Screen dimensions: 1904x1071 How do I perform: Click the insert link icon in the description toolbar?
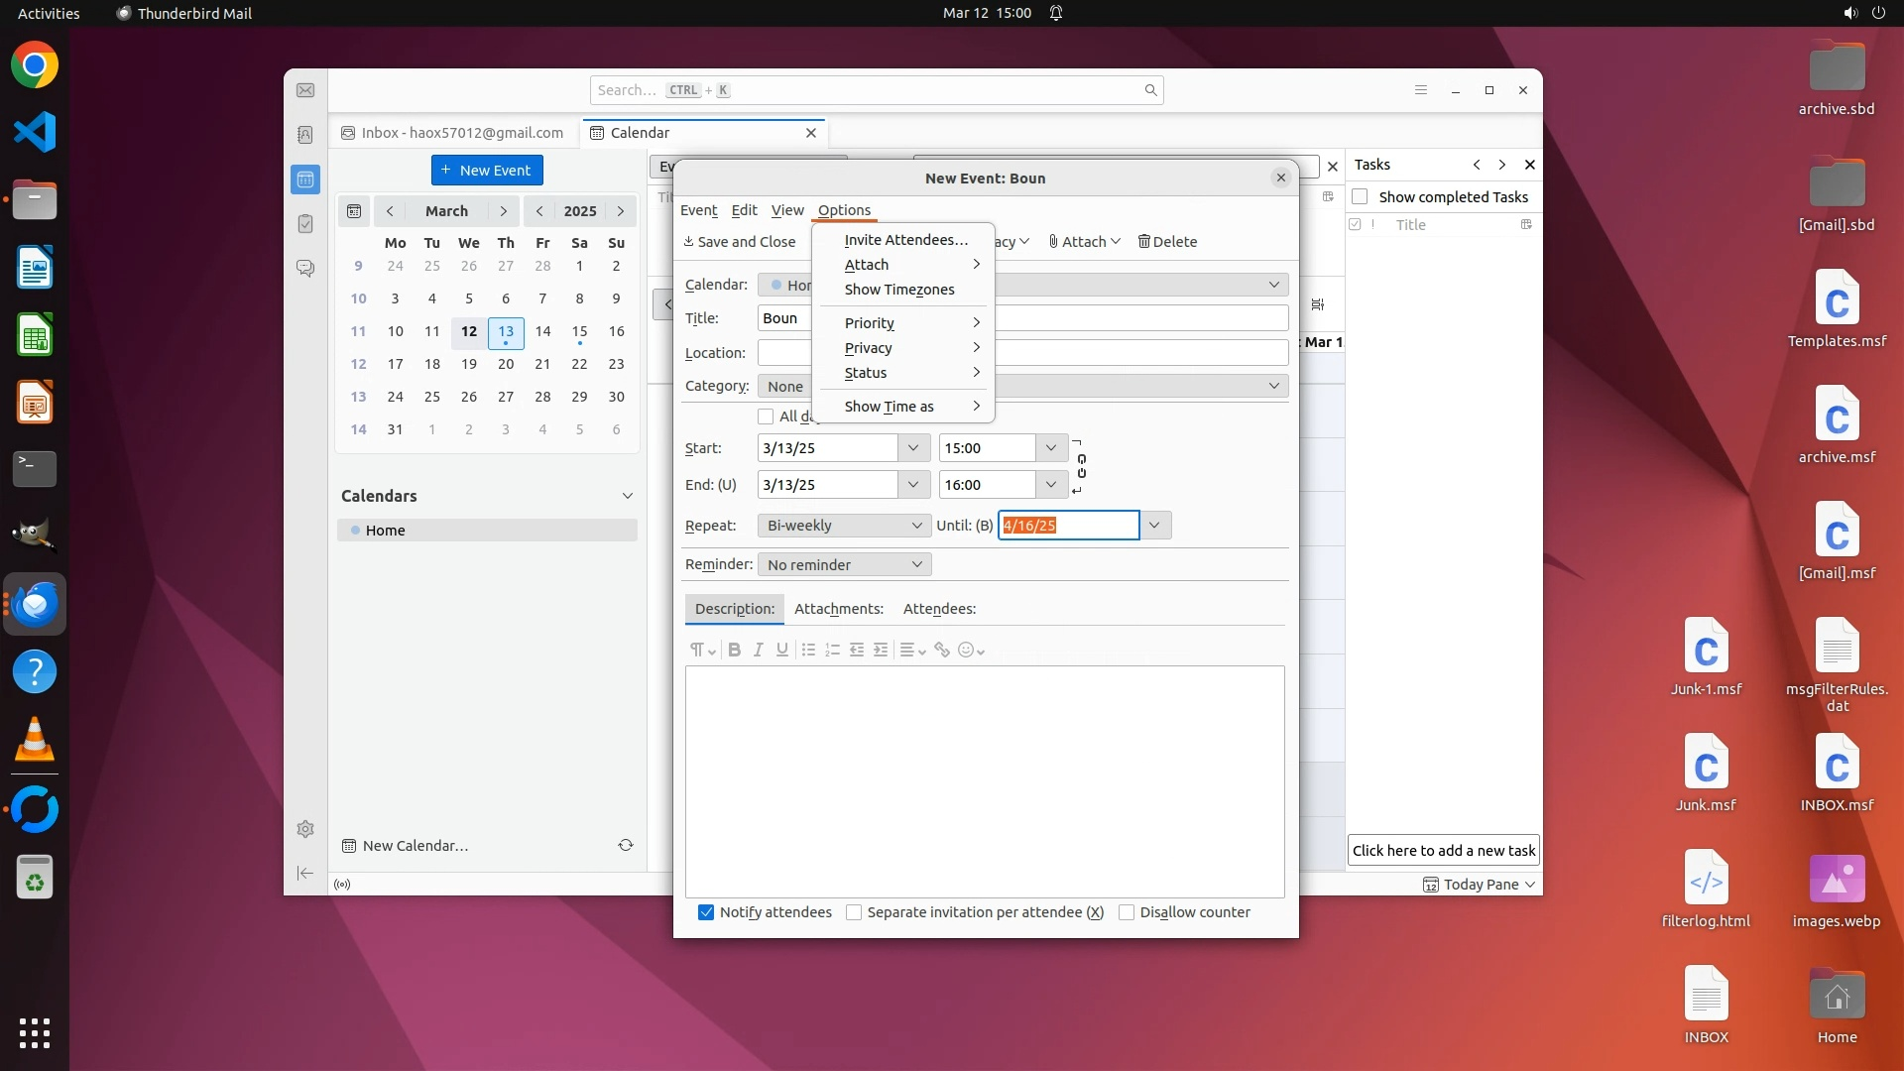pos(941,650)
